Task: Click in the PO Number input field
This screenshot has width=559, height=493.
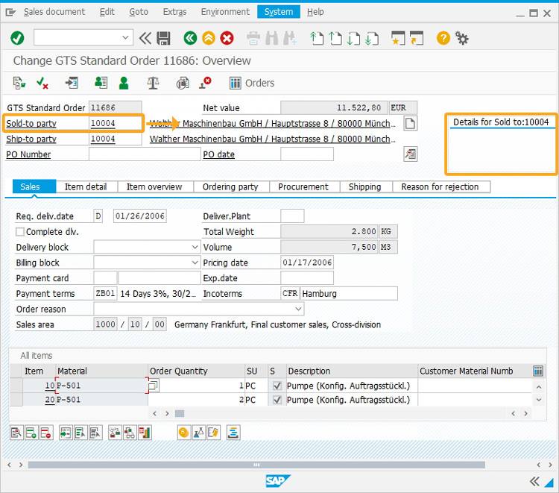Action: coord(145,154)
